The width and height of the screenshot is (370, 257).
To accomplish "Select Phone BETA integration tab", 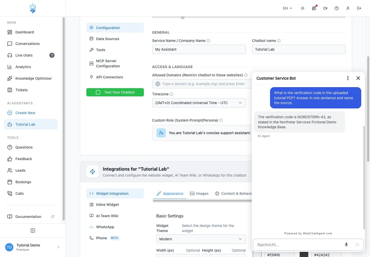I will (115, 238).
